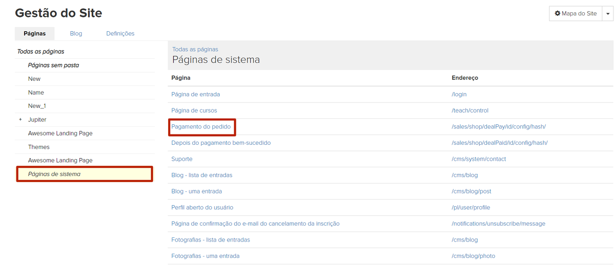Open the dropdown arrow beside Mapa do Site

click(x=608, y=14)
